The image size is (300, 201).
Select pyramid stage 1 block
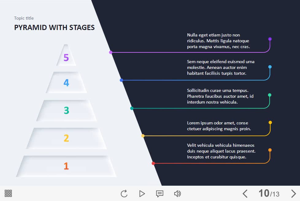(x=66, y=166)
